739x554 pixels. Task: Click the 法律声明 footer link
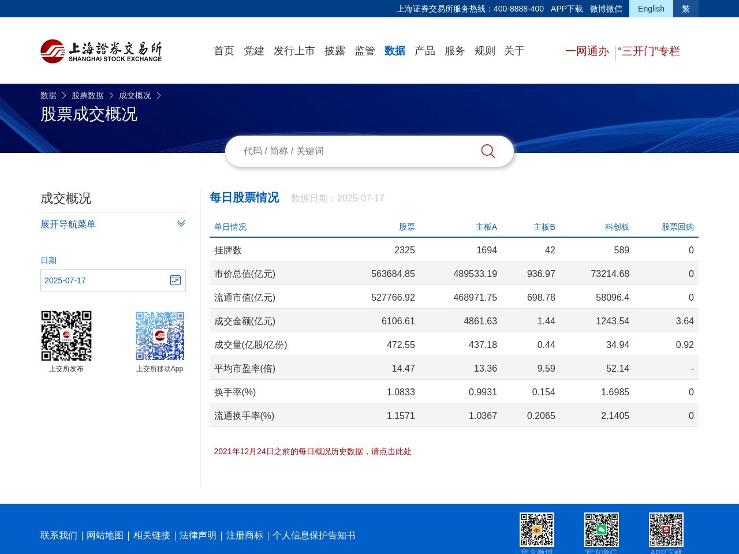point(198,536)
